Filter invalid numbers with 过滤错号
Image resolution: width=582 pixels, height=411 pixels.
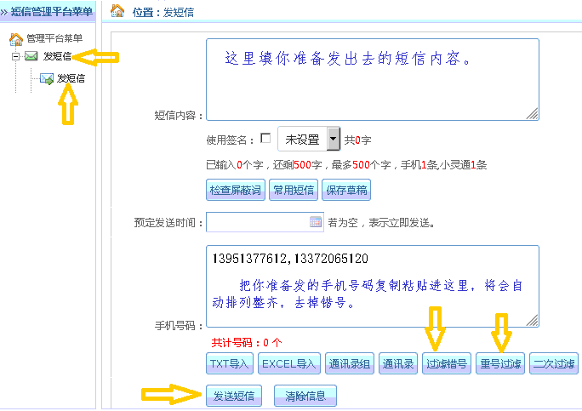446,364
